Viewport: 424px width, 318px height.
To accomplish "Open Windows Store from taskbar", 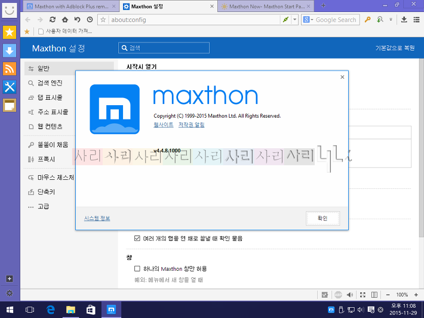I will point(91,310).
